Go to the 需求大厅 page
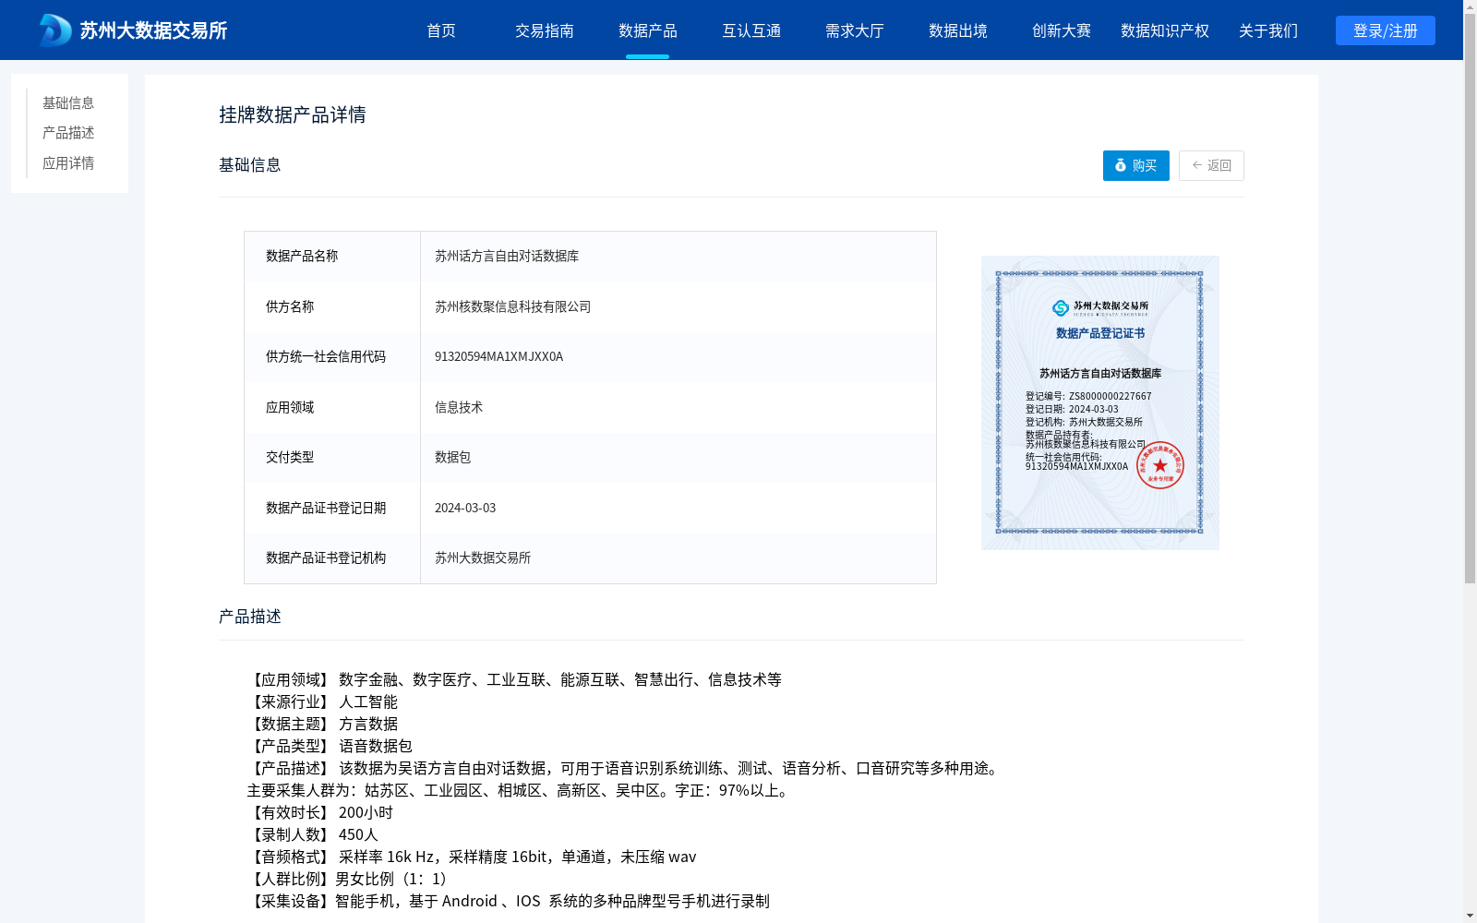 coord(855,30)
